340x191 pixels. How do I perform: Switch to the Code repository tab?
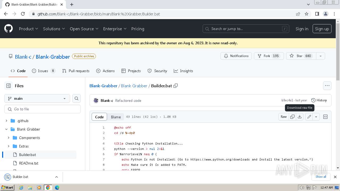pos(18,71)
